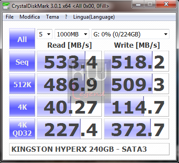Viewport: 179px width, 163px height.
Task: Start the 512K benchmark test
Action: [22, 84]
